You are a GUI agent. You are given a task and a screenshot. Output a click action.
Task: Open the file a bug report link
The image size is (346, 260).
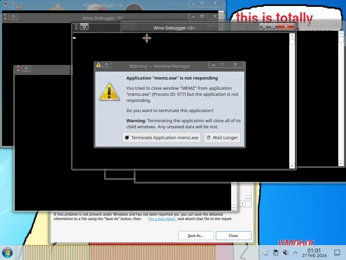click(162, 219)
